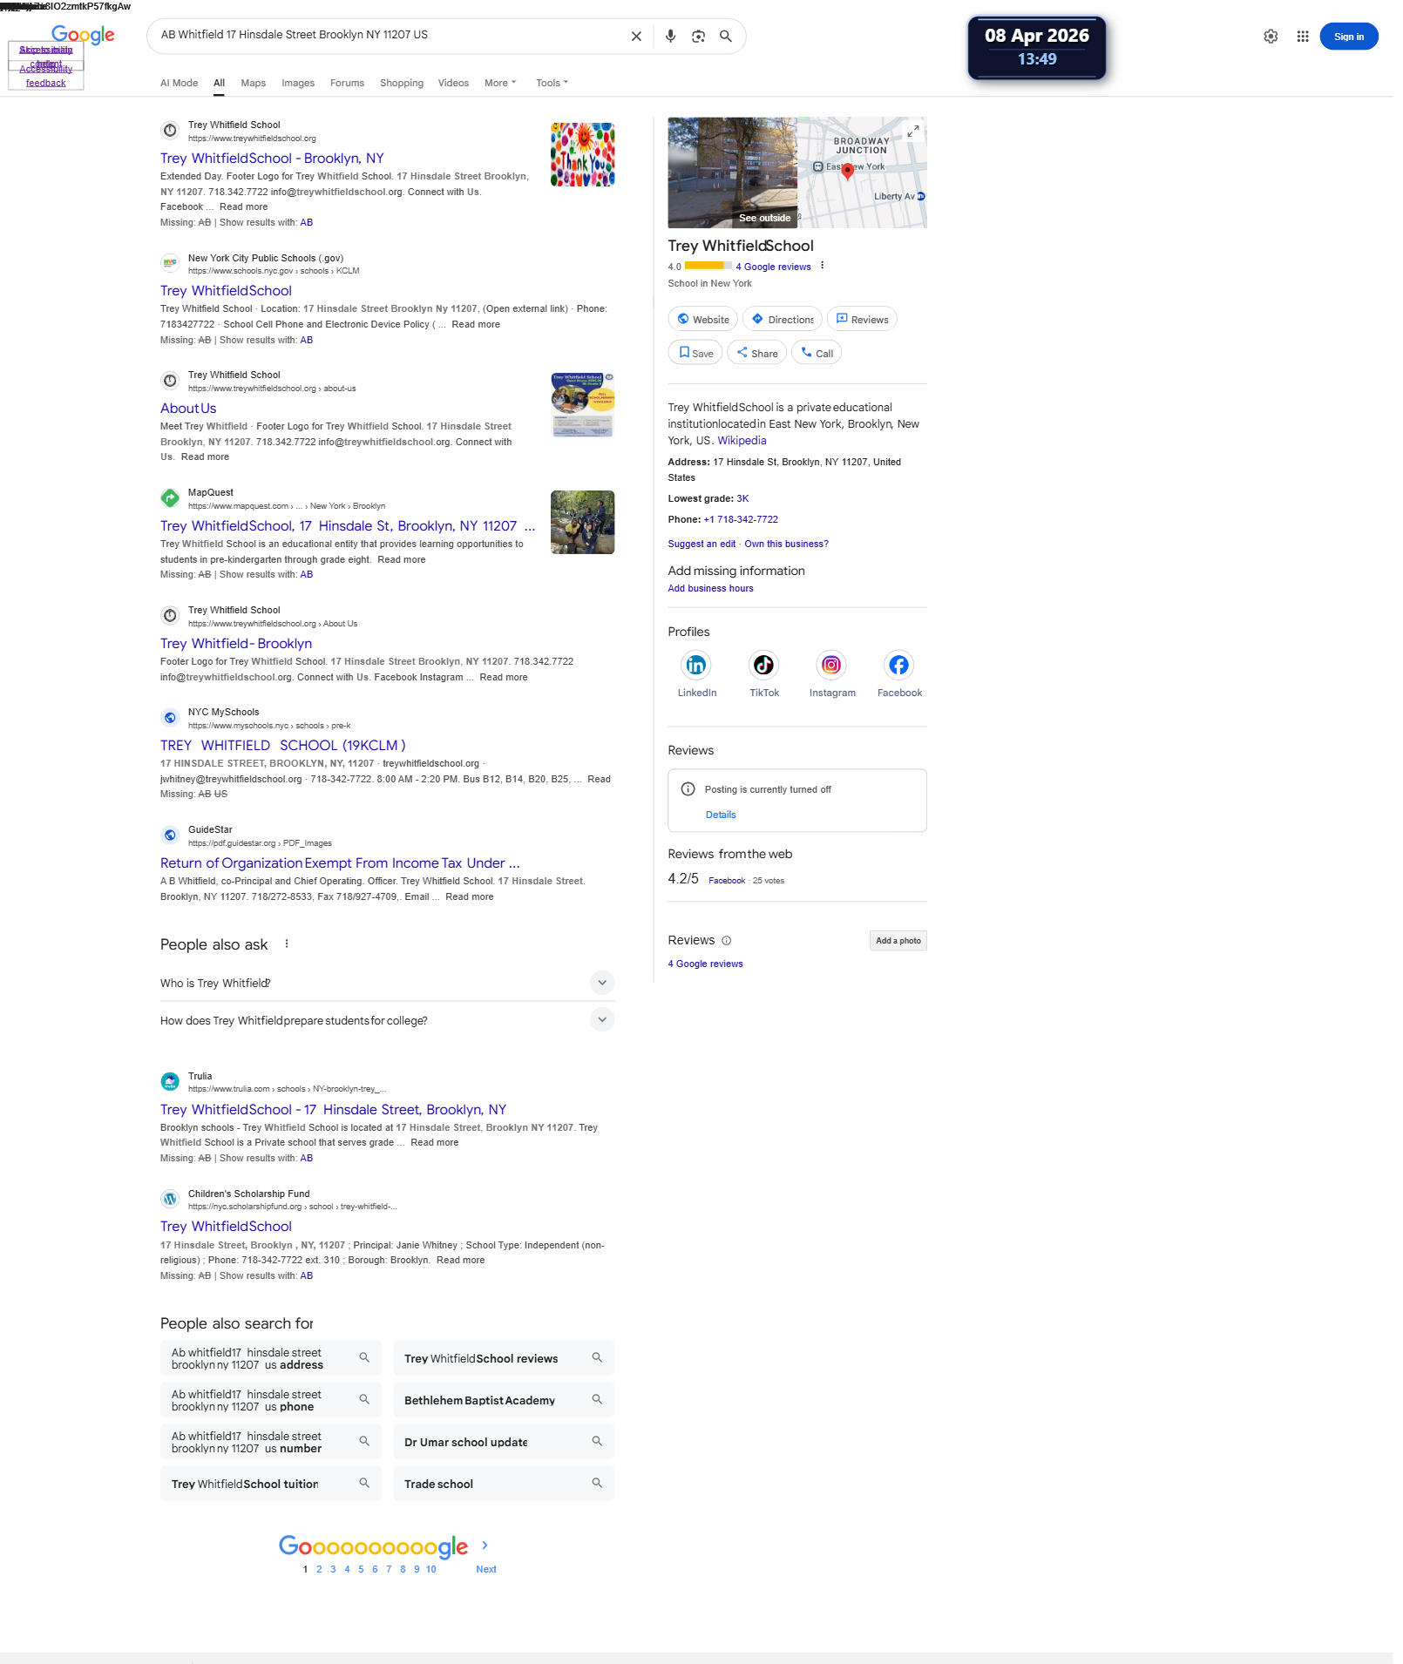1403x1664 pixels.
Task: Open the More search filters dropdown
Action: click(500, 83)
